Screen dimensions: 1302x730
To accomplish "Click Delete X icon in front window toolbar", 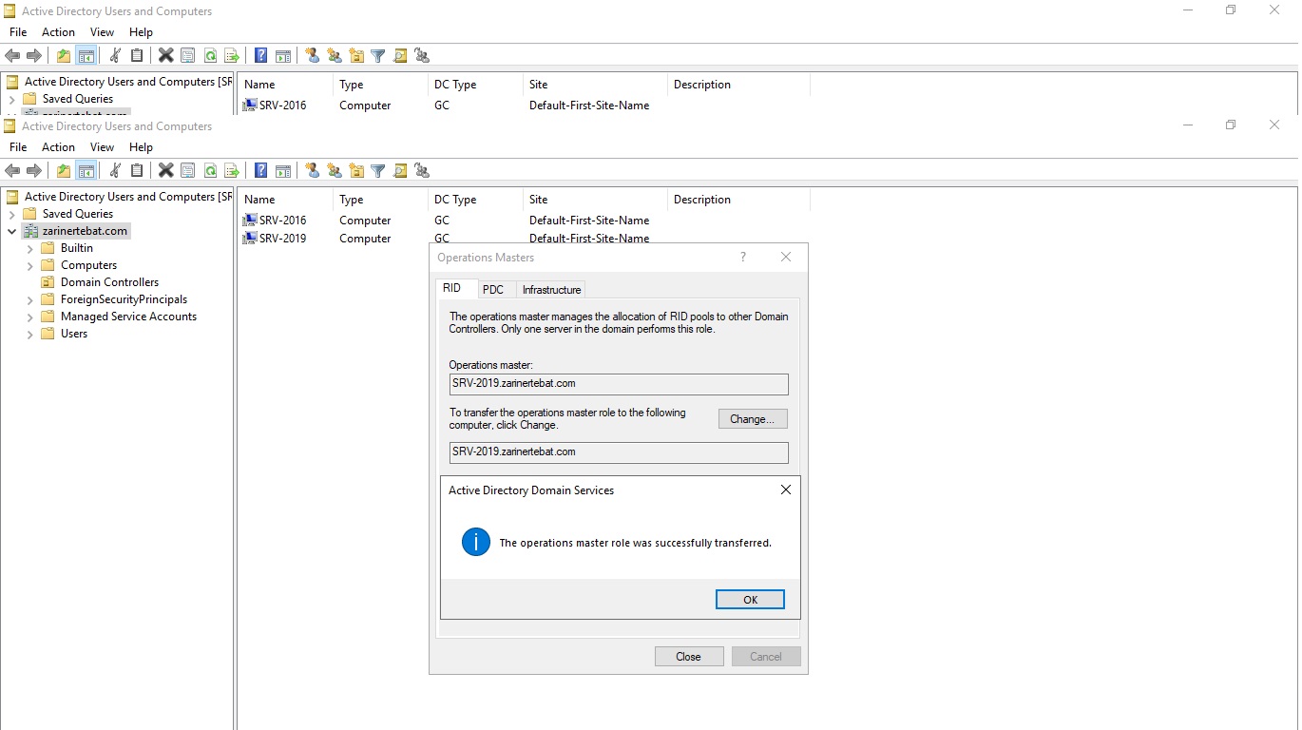I will (x=165, y=171).
